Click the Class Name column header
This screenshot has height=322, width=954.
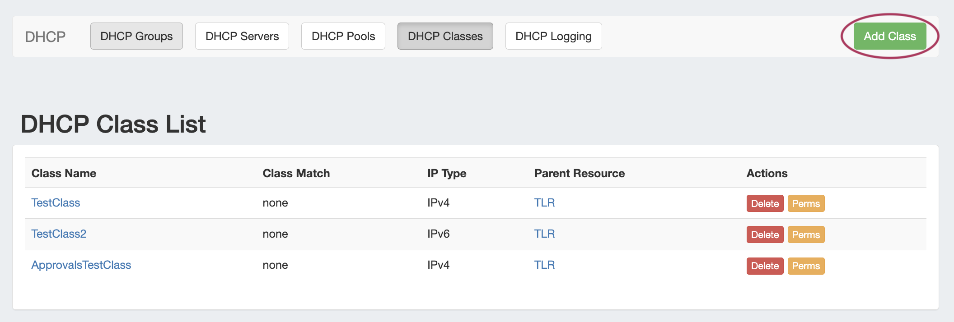pos(64,173)
